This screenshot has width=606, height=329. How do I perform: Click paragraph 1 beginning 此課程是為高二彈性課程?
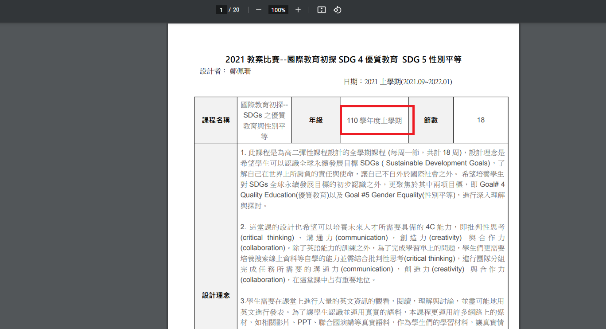(373, 179)
